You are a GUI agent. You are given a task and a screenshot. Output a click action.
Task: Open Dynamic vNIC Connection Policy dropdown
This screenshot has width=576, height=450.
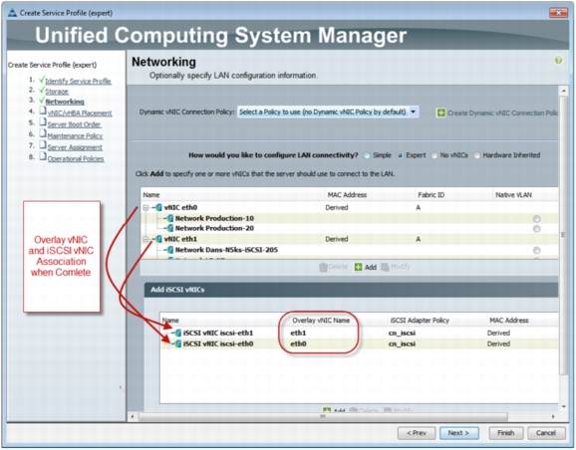point(414,112)
